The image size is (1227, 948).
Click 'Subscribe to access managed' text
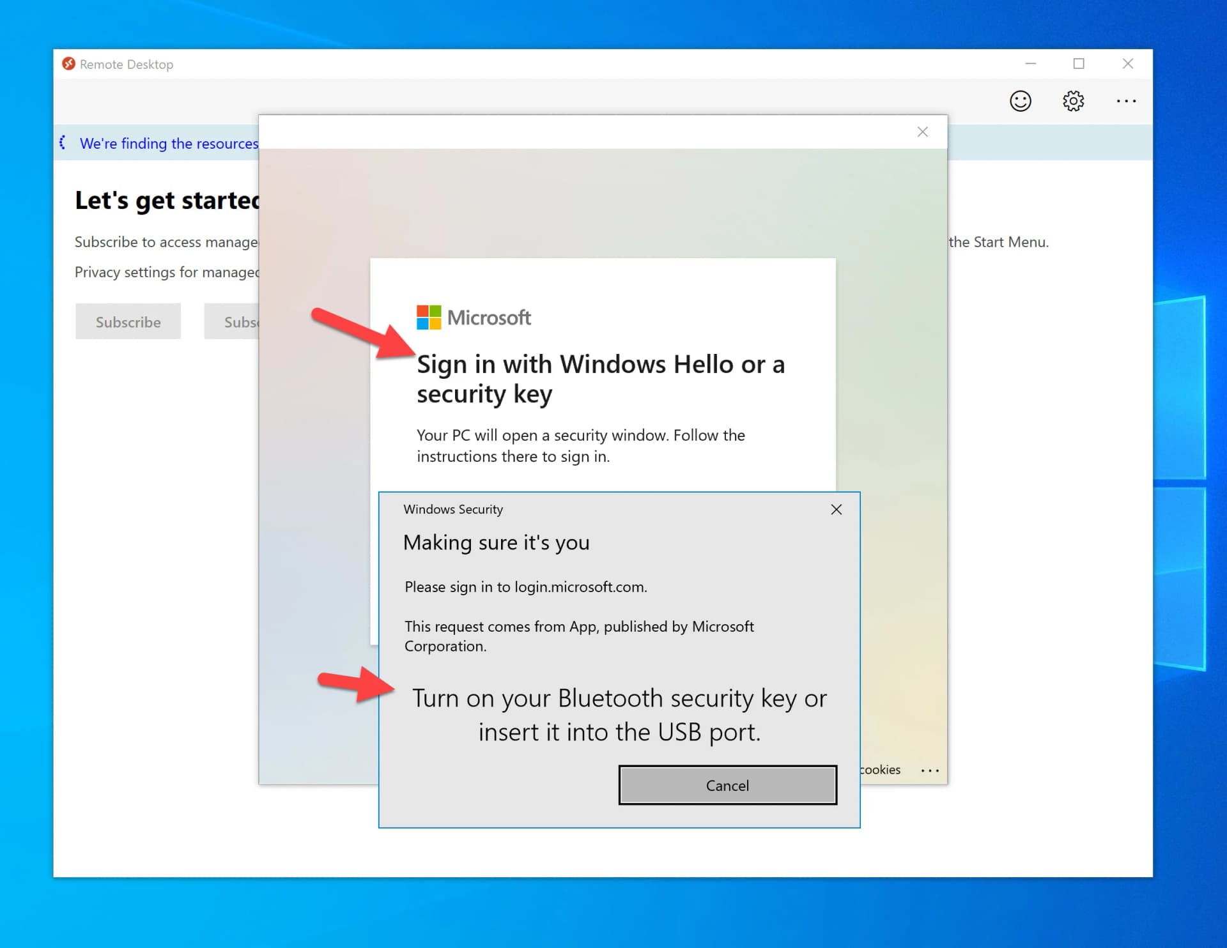pos(167,242)
